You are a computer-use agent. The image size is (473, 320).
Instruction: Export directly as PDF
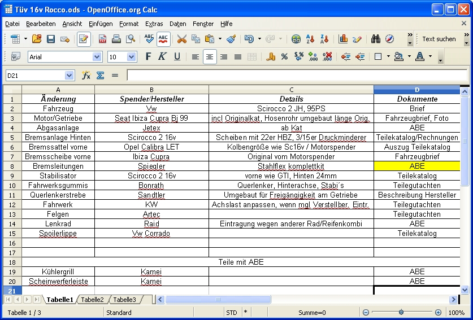tap(103, 39)
